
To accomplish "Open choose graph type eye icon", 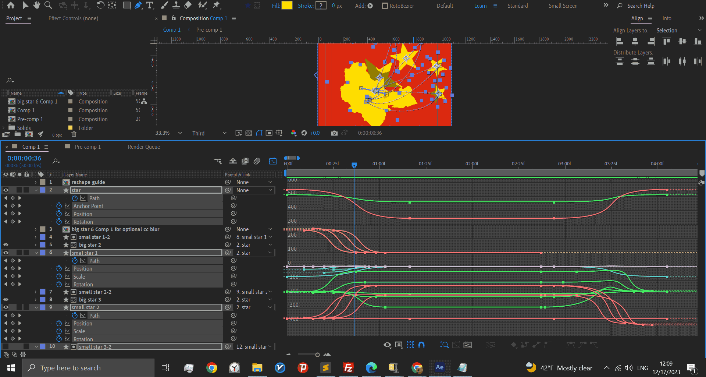I will coord(387,345).
